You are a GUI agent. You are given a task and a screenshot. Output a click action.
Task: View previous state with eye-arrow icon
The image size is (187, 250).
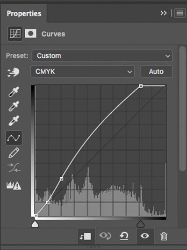pos(105,236)
